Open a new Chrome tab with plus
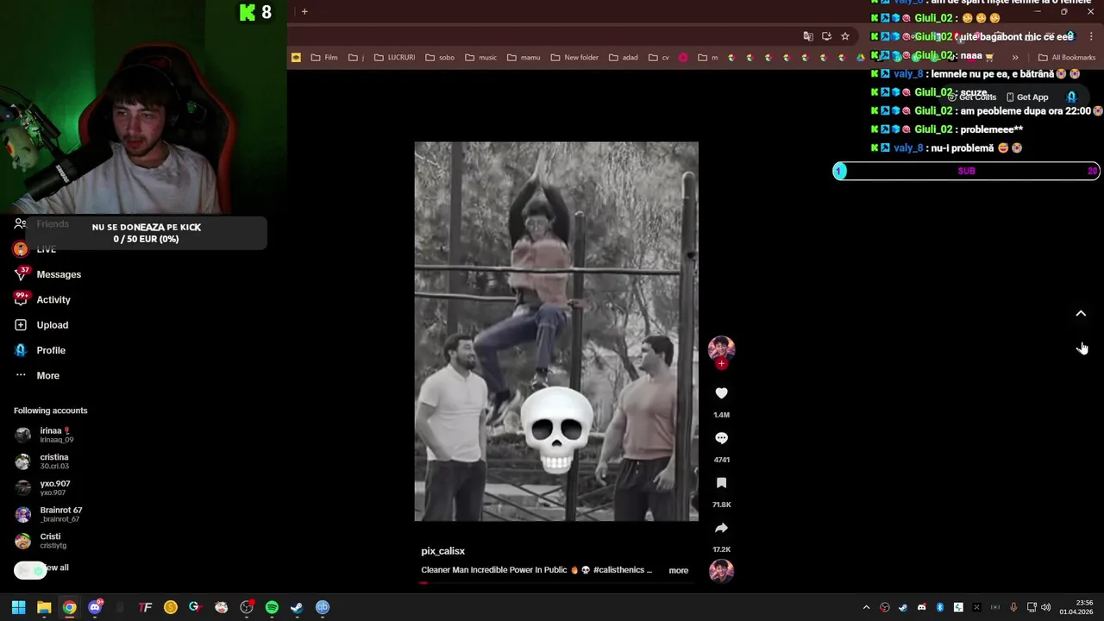 click(304, 11)
